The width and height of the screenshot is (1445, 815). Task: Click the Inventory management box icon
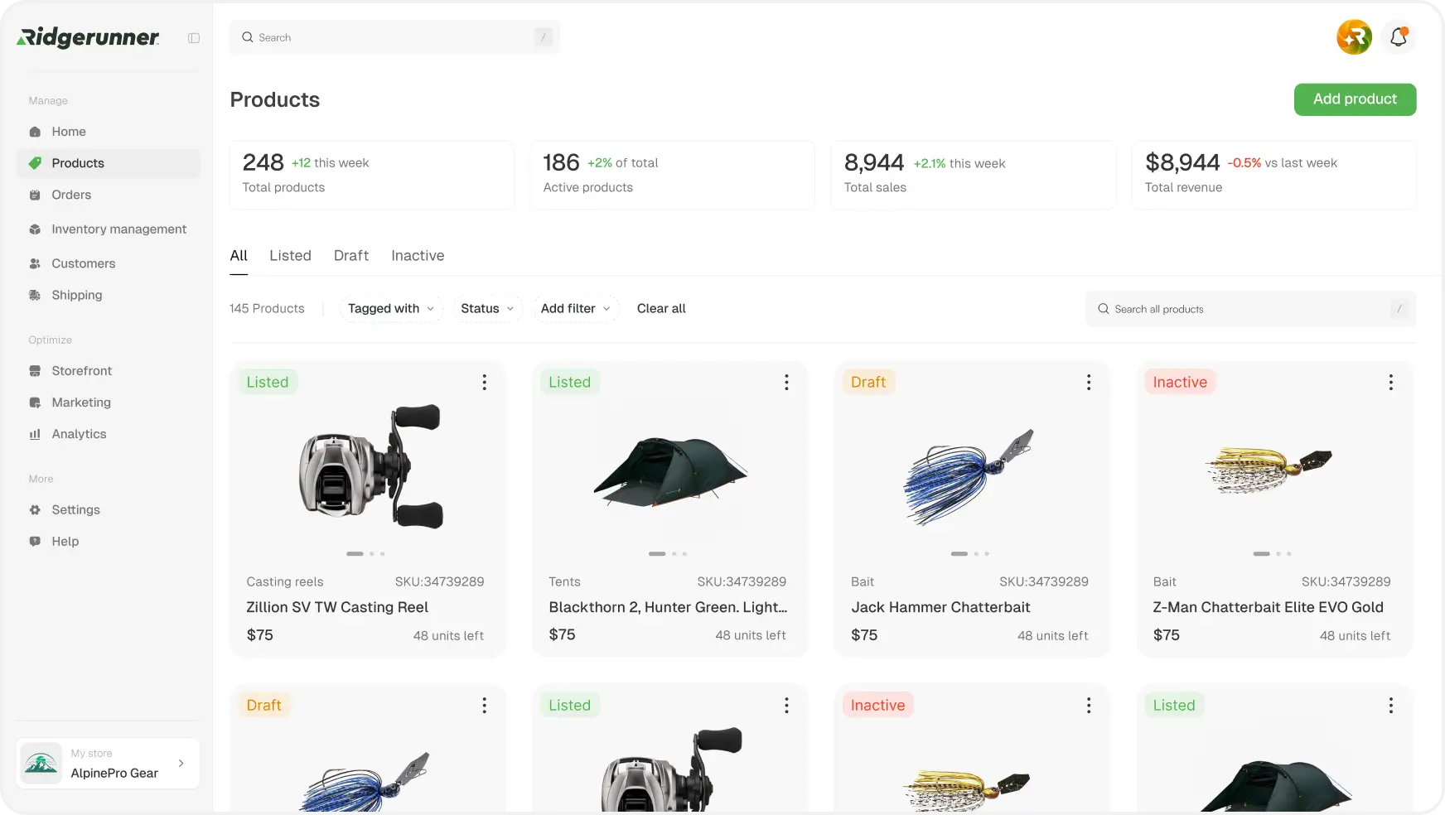(x=35, y=229)
